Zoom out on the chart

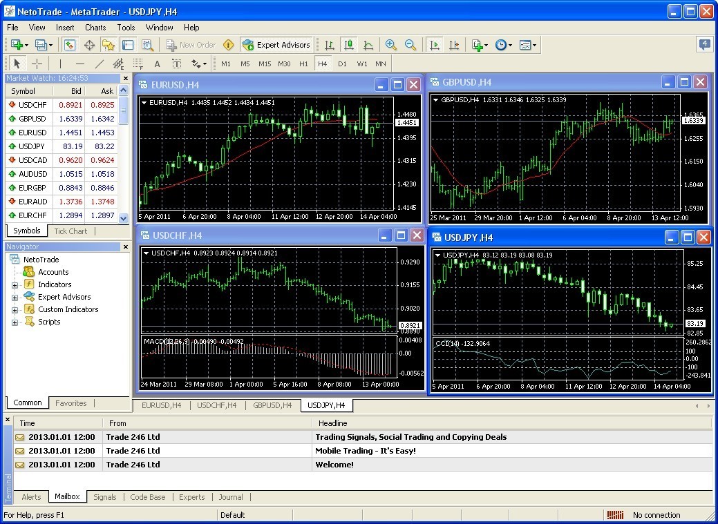[x=410, y=45]
